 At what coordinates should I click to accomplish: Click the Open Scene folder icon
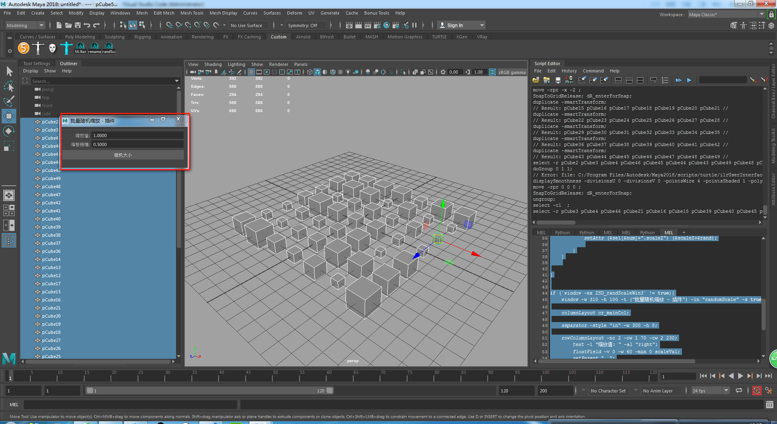(x=68, y=25)
